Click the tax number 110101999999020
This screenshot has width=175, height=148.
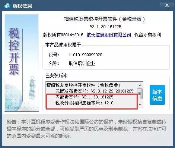86,55
